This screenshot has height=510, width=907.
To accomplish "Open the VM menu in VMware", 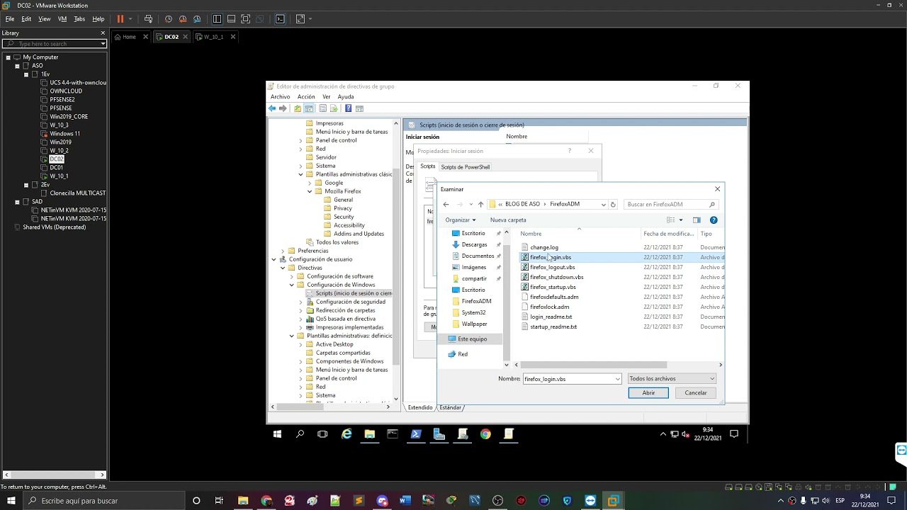I will tap(62, 19).
